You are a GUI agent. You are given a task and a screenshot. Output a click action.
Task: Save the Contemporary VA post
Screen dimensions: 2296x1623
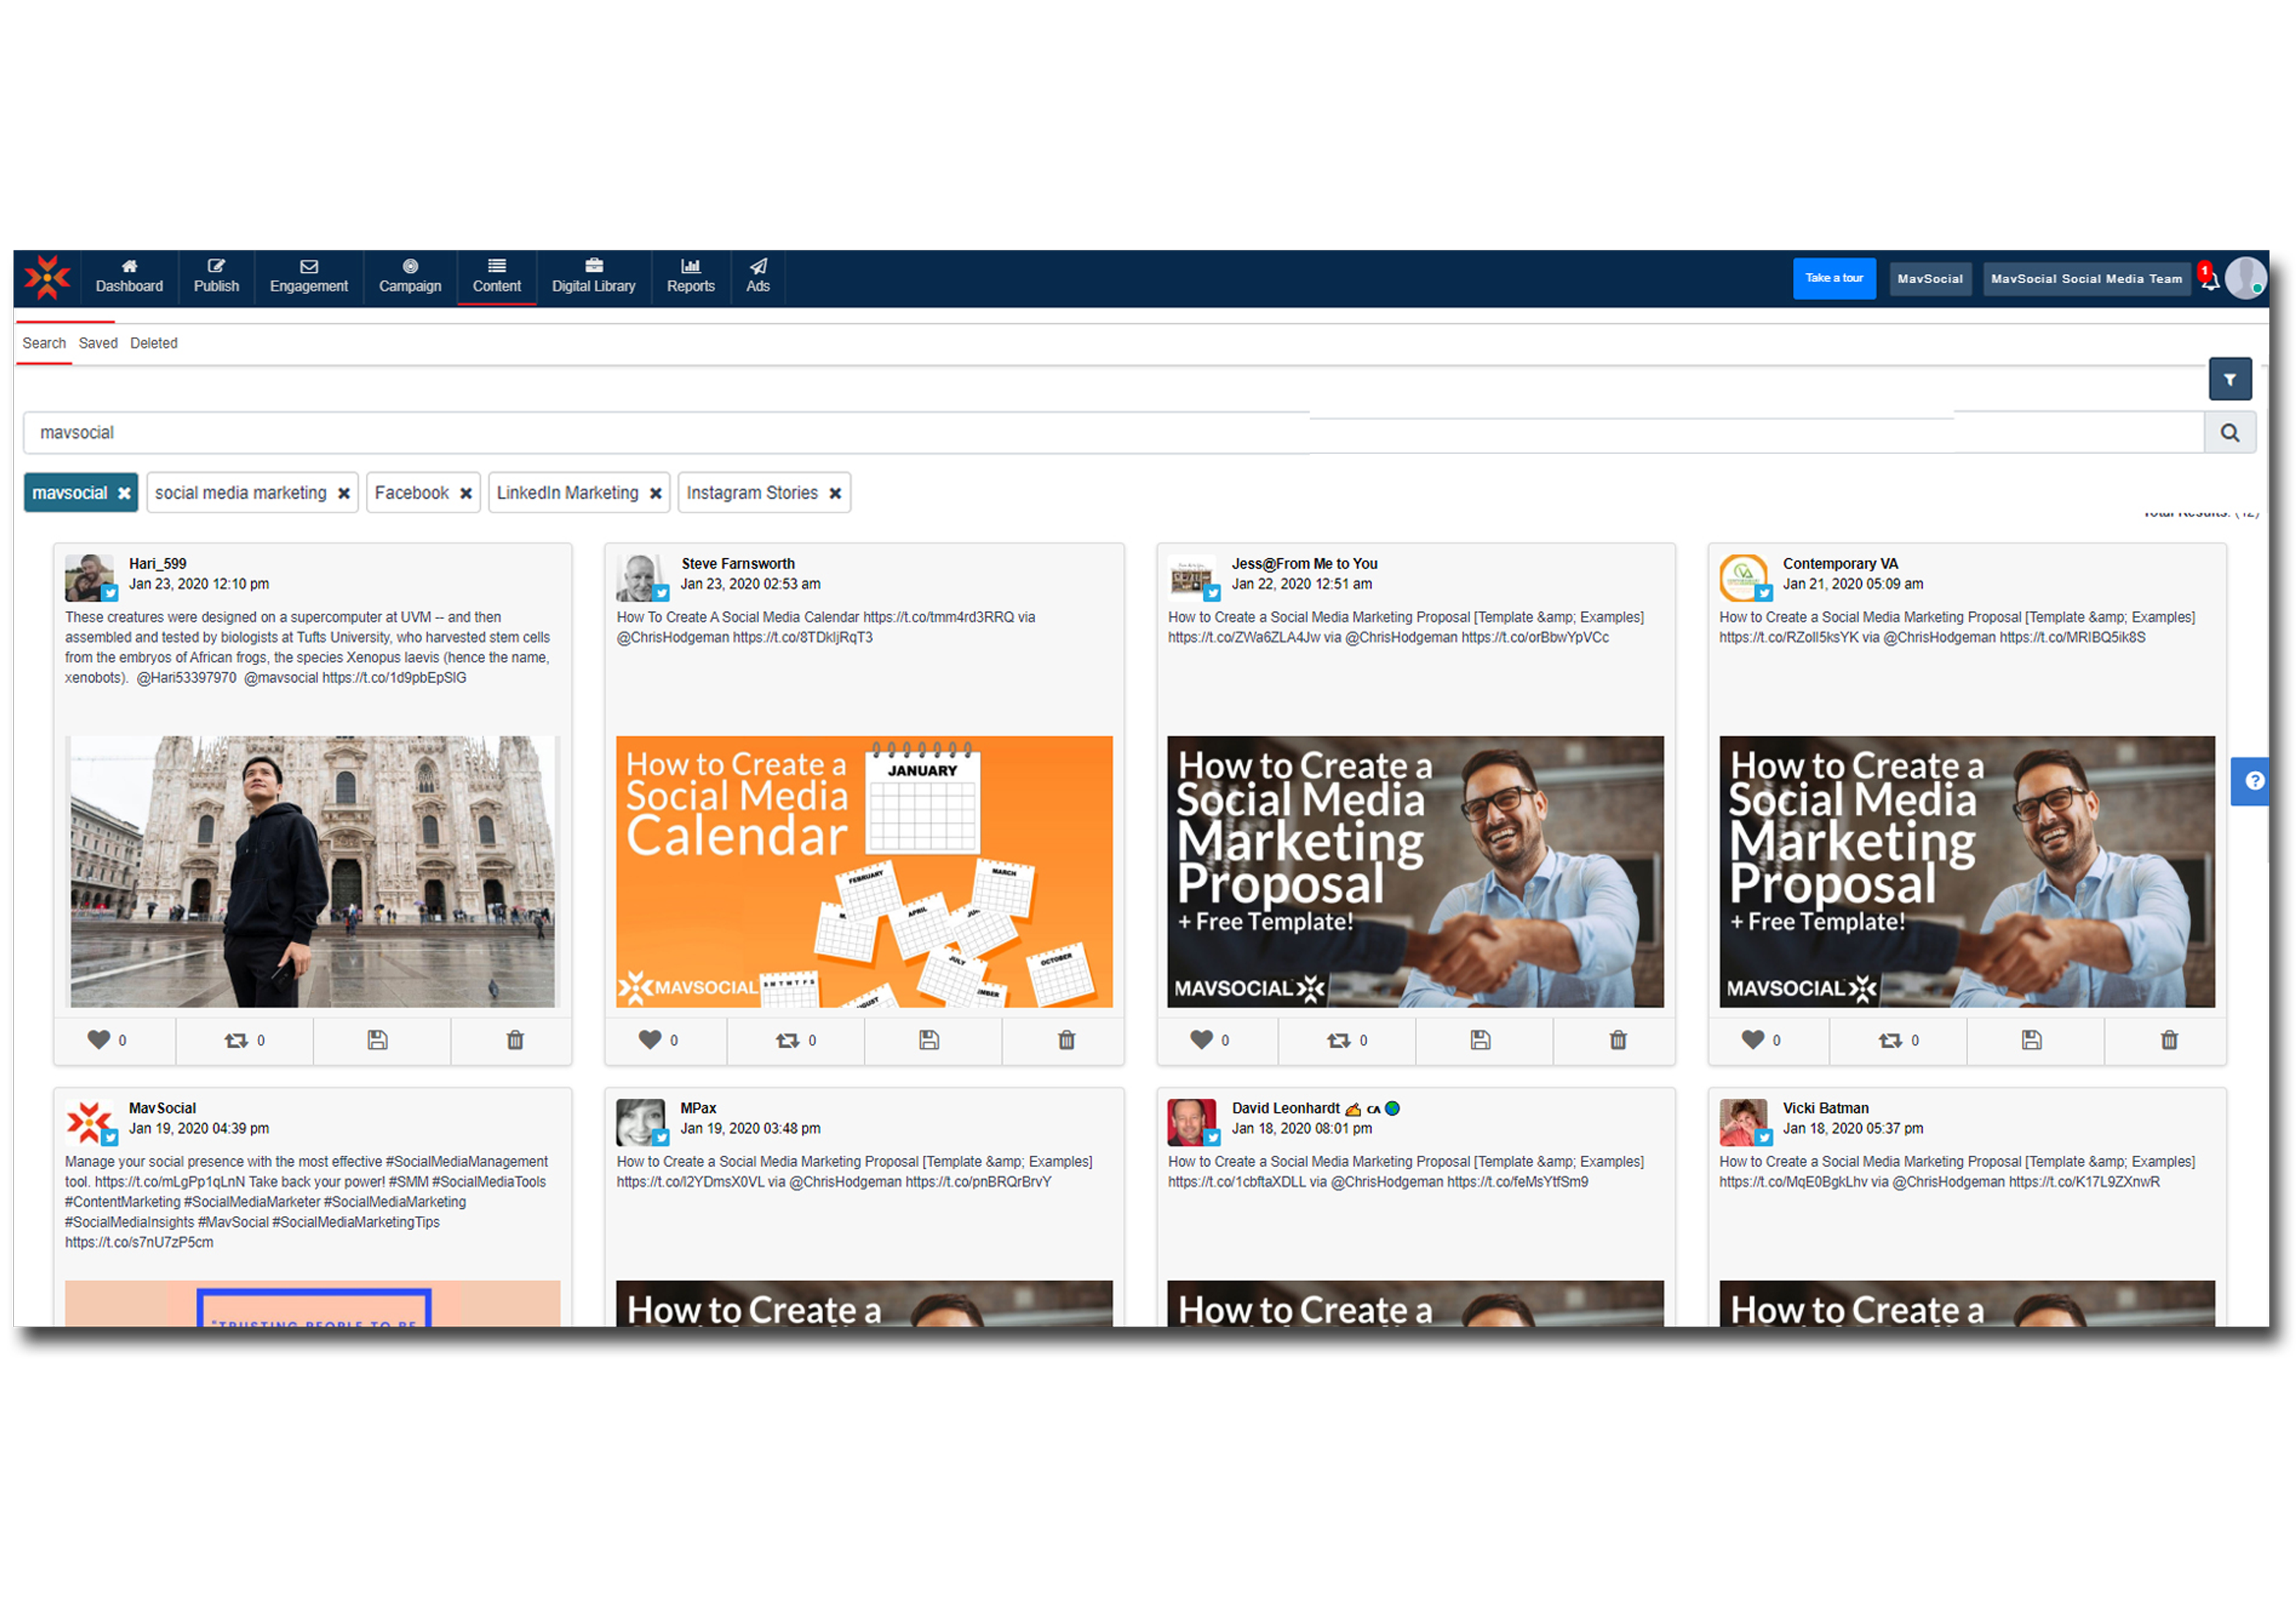click(2032, 1040)
